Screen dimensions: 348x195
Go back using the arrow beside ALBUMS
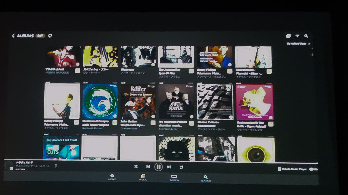coord(13,36)
